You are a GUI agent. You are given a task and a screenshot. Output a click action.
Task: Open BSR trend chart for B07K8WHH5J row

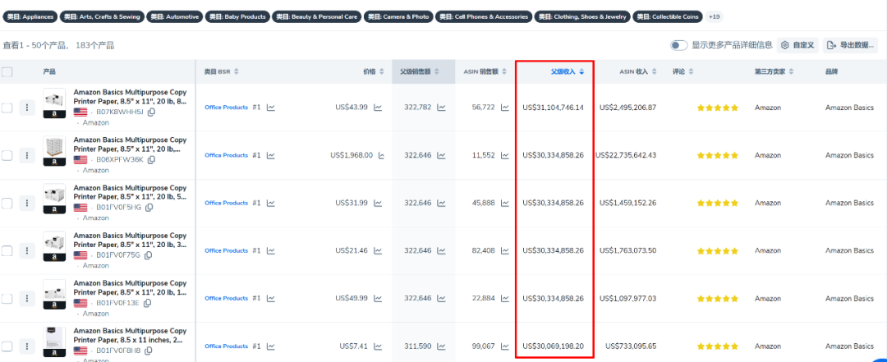pyautogui.click(x=271, y=107)
